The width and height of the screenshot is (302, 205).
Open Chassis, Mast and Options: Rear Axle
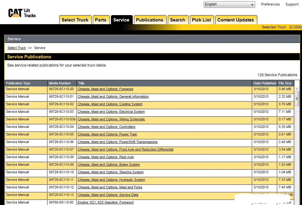[106, 157]
